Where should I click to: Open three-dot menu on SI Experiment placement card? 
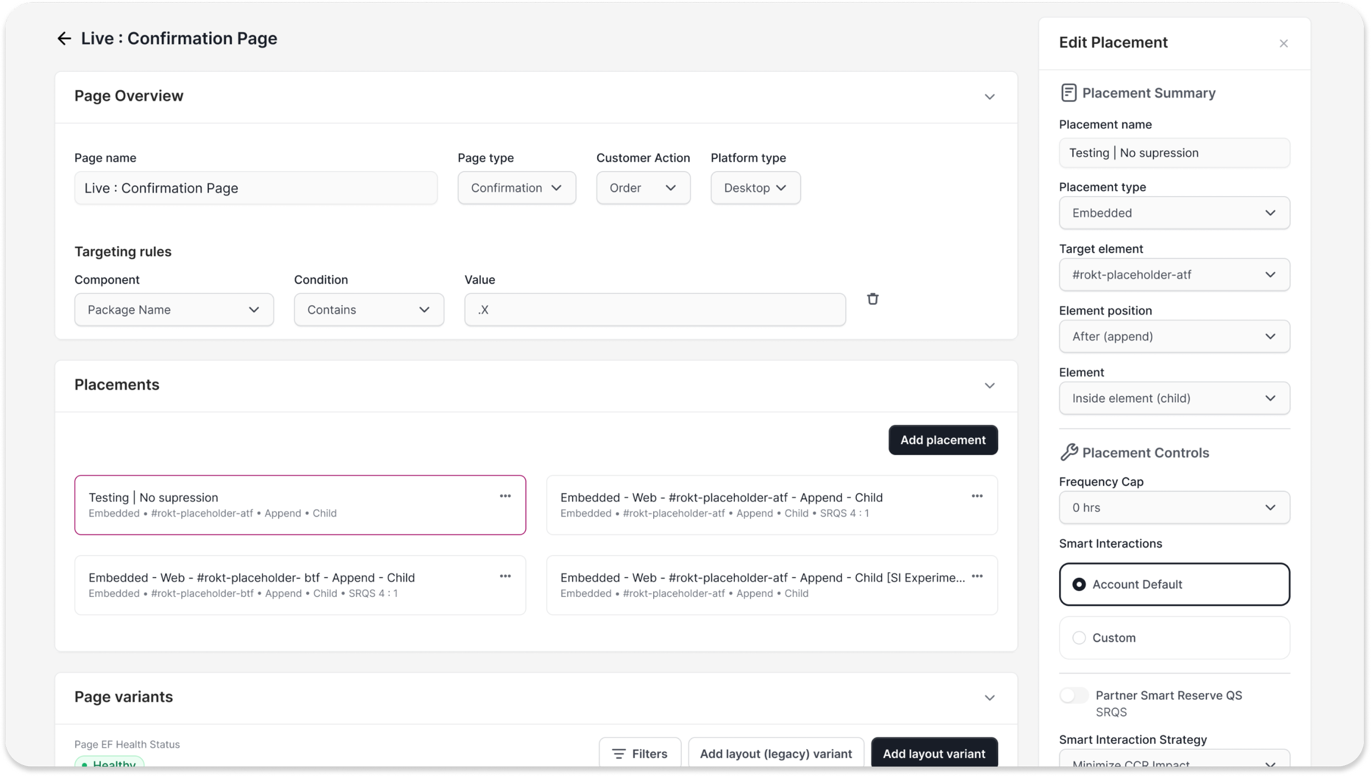coord(977,576)
